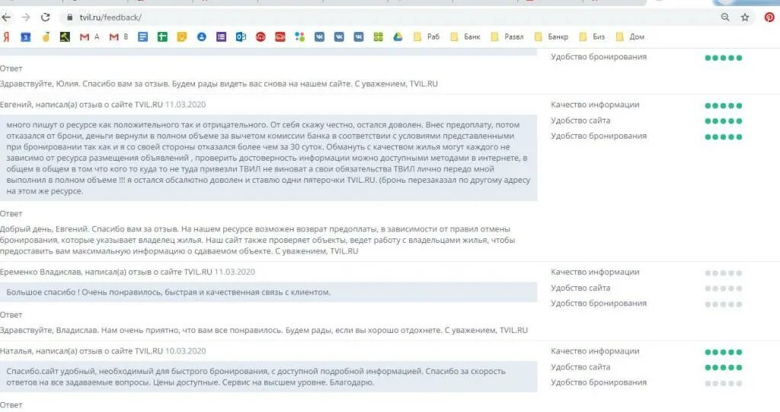Open Gmail bookmark labeled В
Viewport: 780px width, 412px height.
[118, 37]
